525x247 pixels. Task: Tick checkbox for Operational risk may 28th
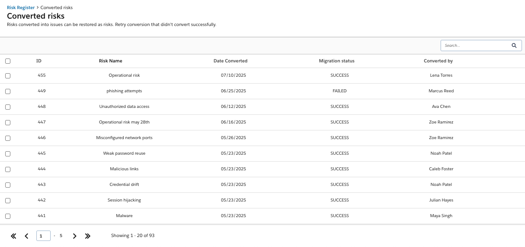tap(8, 123)
